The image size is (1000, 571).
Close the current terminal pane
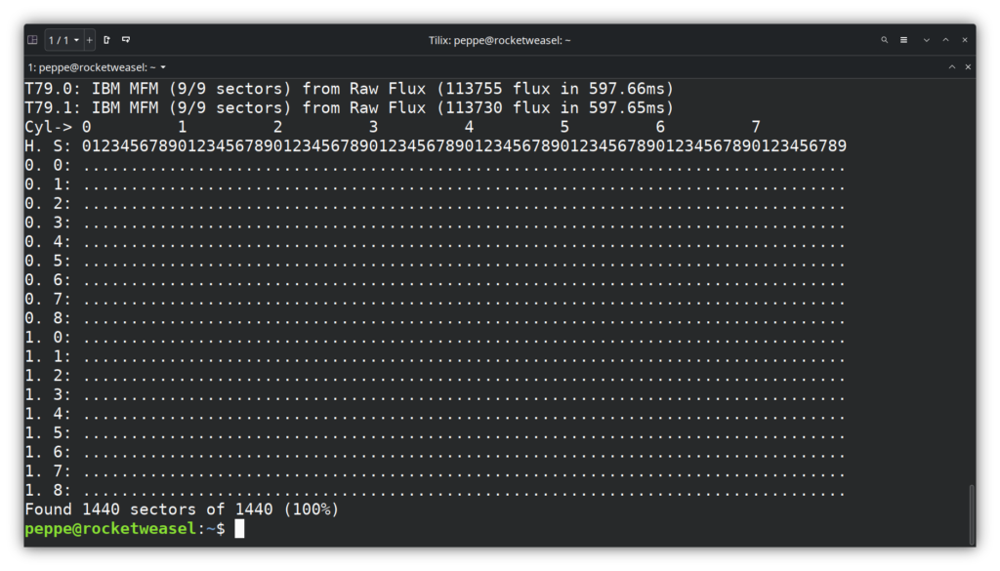pyautogui.click(x=968, y=66)
